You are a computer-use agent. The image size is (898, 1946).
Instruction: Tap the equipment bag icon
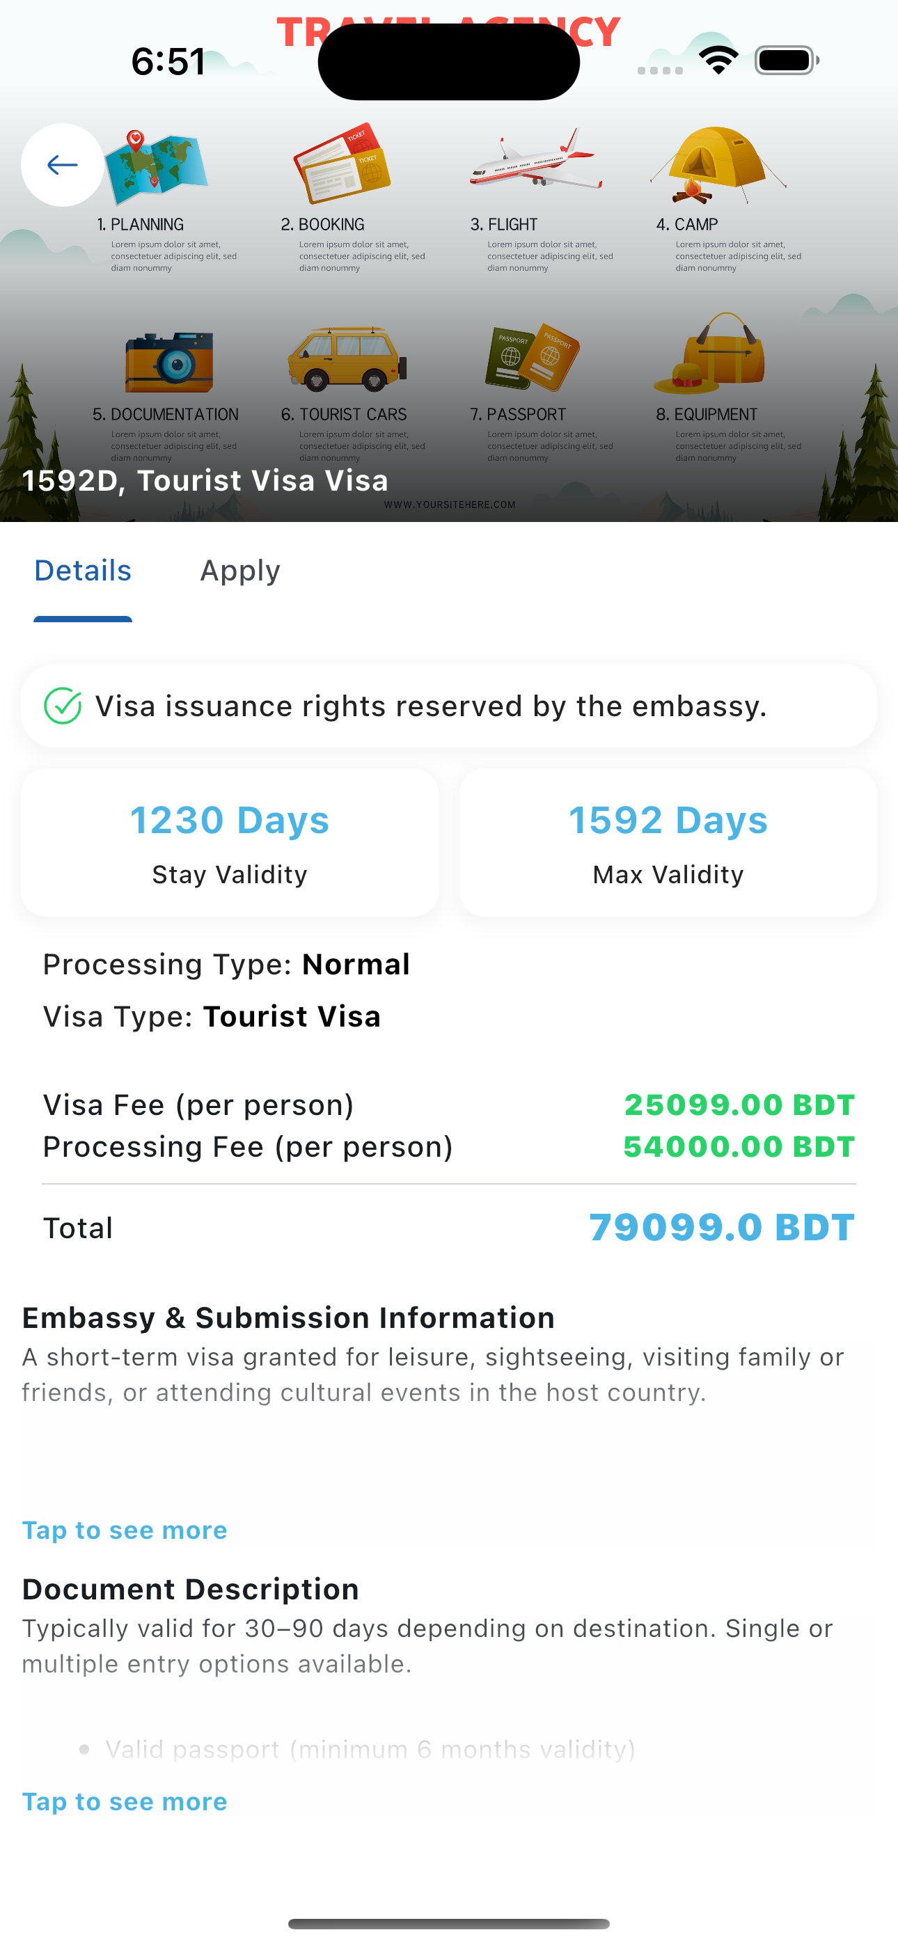click(709, 354)
